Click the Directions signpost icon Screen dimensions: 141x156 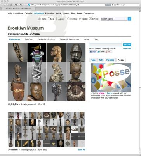pyautogui.click(x=67, y=18)
